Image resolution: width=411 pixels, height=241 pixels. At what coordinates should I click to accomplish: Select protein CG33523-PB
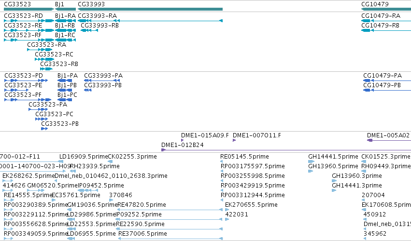pyautogui.click(x=44, y=129)
